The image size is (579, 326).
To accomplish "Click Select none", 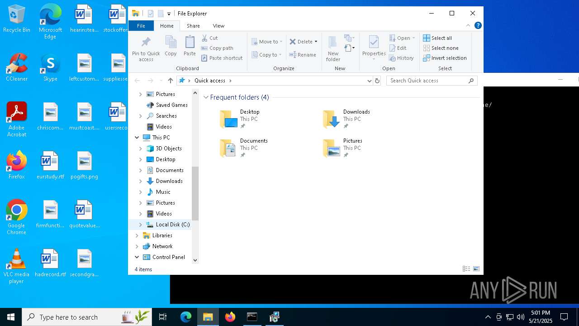I will coord(441,48).
